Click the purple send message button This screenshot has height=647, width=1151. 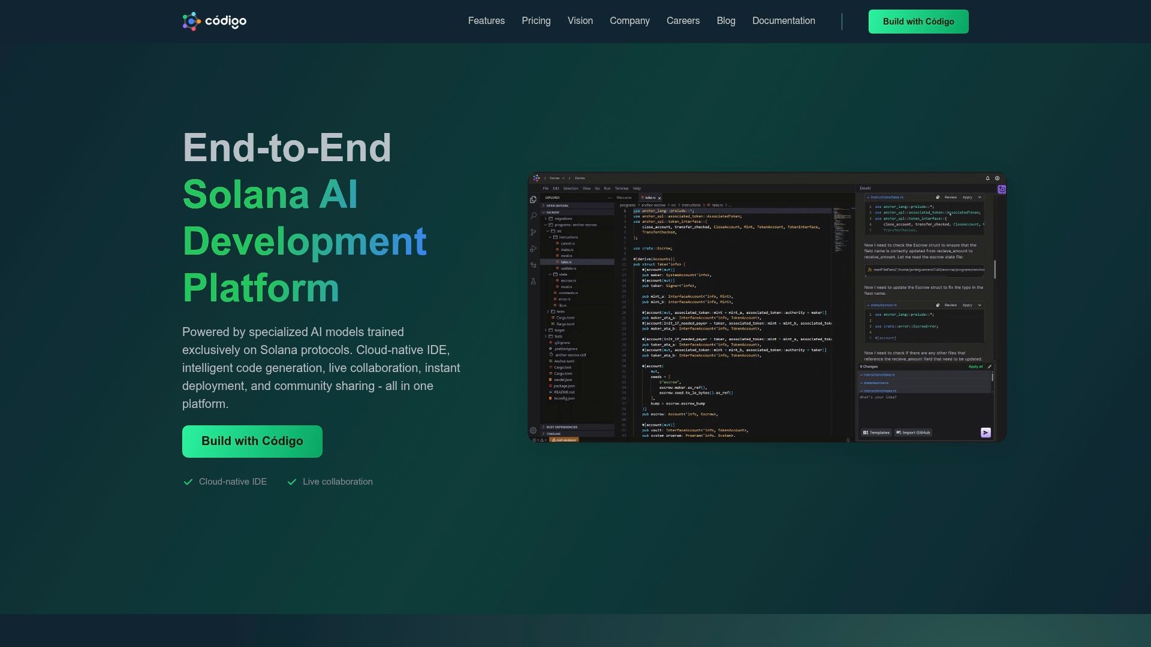986,433
